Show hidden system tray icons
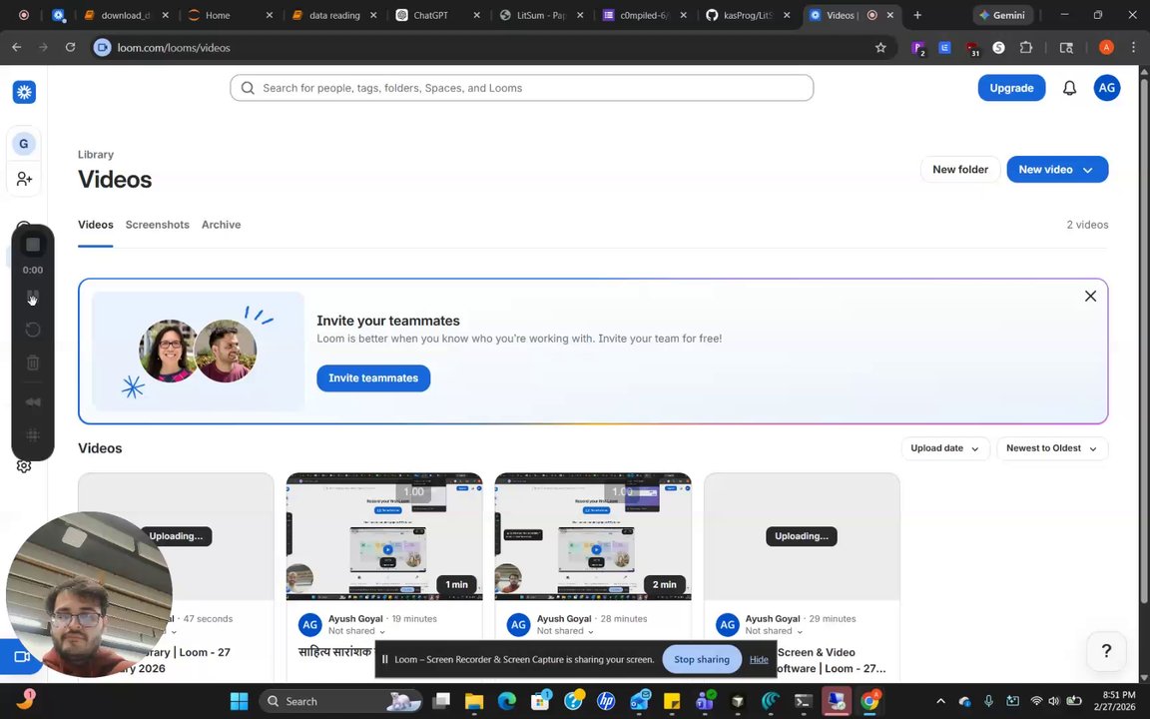 click(x=941, y=701)
